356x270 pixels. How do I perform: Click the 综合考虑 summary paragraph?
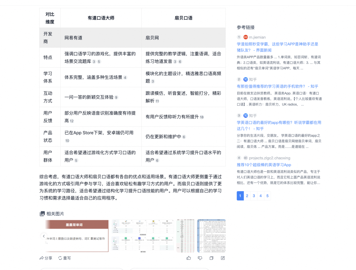pyautogui.click(x=131, y=187)
